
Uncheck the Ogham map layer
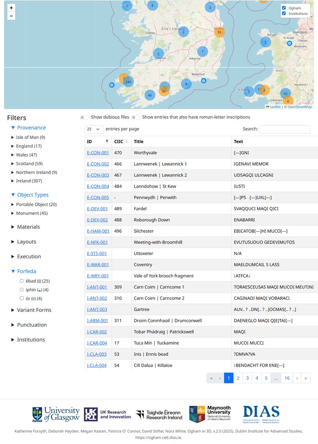point(284,8)
